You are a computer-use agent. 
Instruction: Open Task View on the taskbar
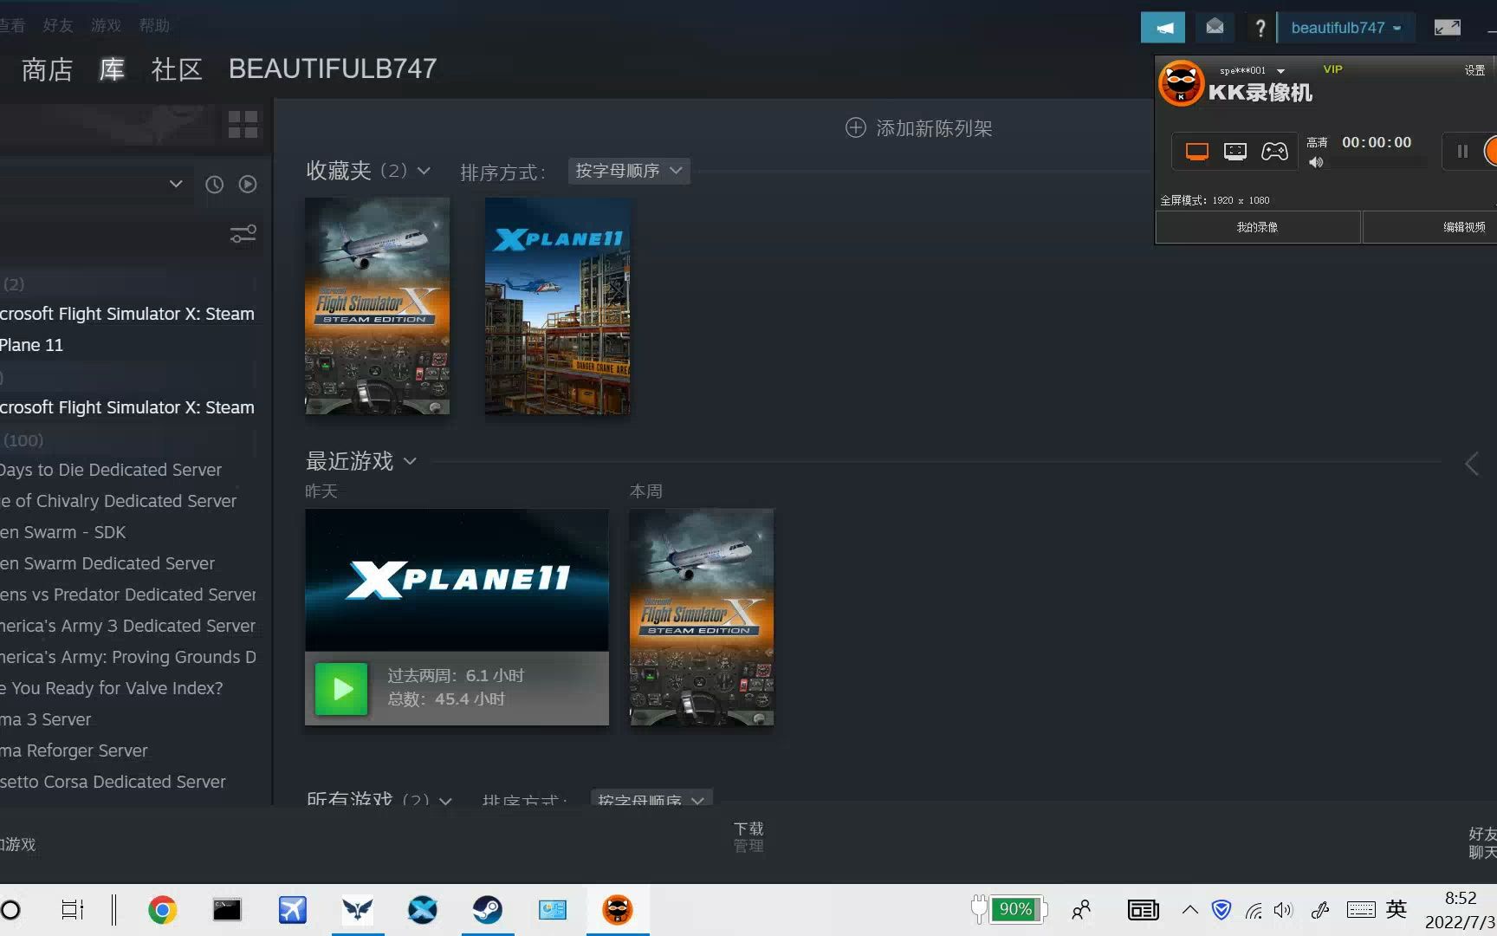click(72, 910)
